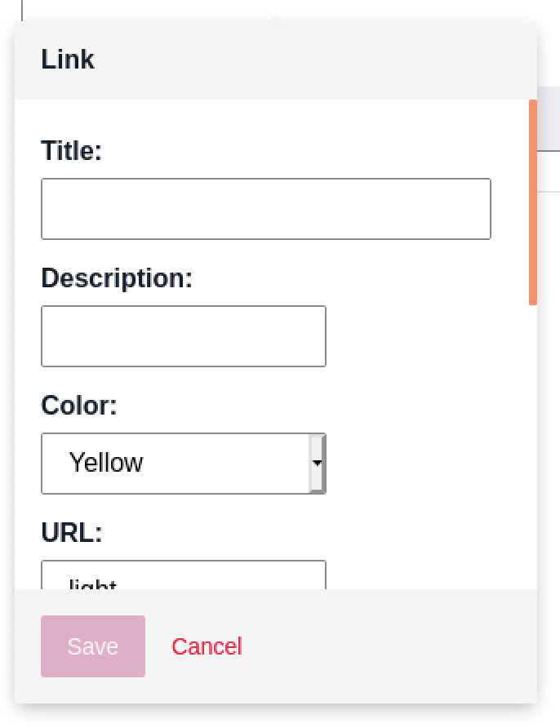Select the Yellow text in Color combo box
The image size is (560, 728).
[106, 463]
